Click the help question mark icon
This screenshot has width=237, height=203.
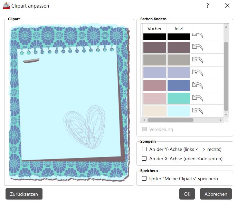[x=208, y=6]
